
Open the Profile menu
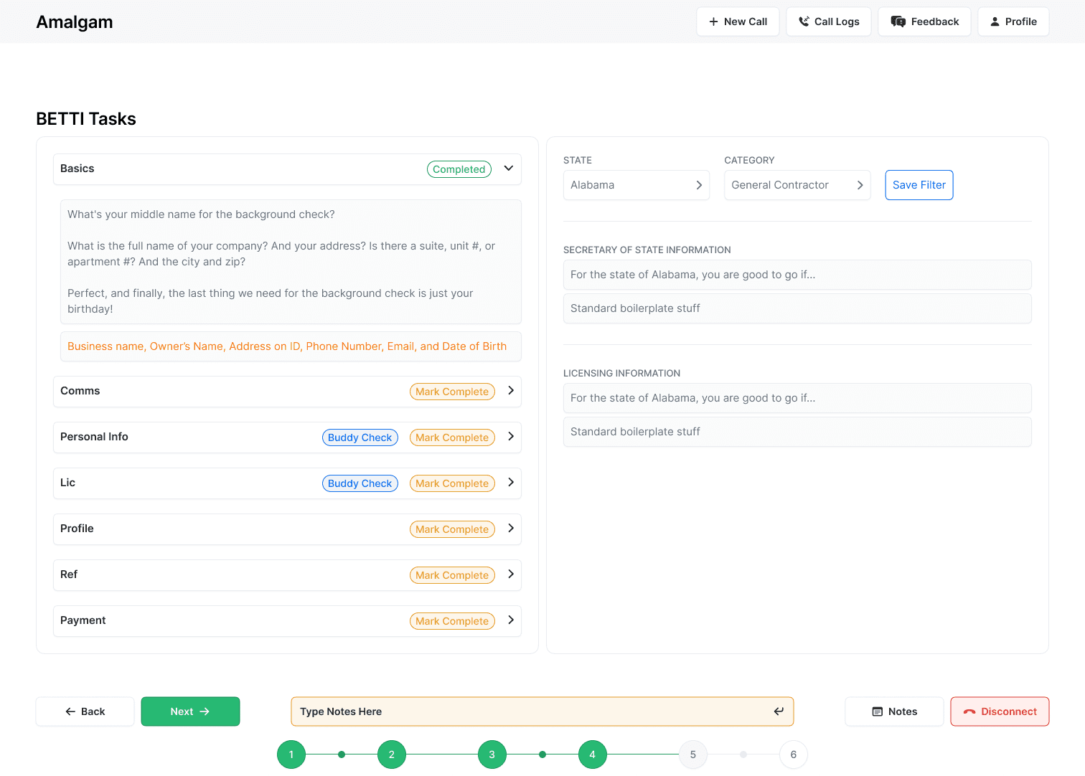click(x=1013, y=22)
